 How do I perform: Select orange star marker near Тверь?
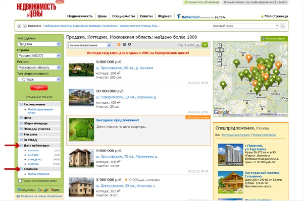click(x=248, y=58)
